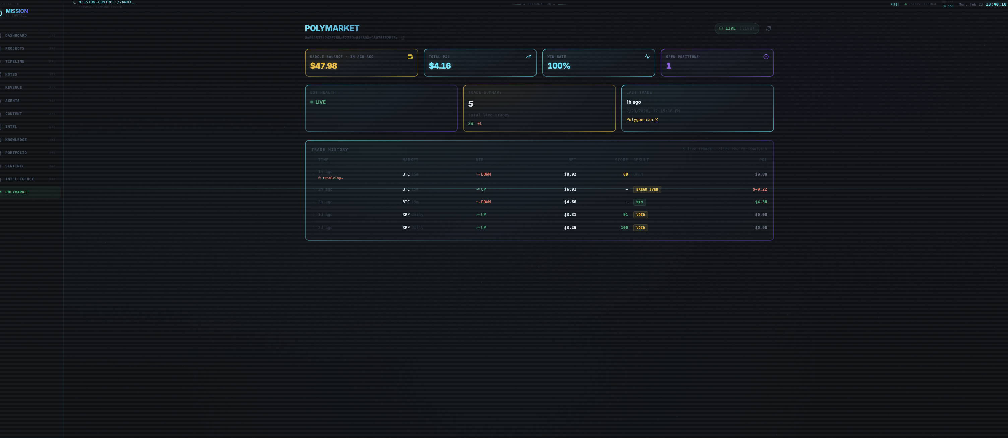Click the trending-up icon on the Total P&L card
This screenshot has width=1008, height=438.
click(528, 57)
